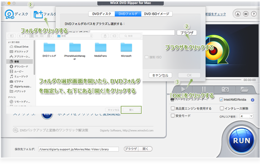This screenshot has height=164, width=260.
Task: Select the MediaTrans folder
Action: [100, 50]
